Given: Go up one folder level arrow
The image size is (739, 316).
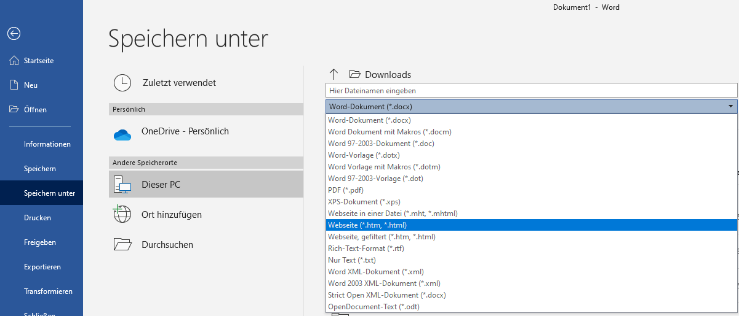Looking at the screenshot, I should 334,74.
